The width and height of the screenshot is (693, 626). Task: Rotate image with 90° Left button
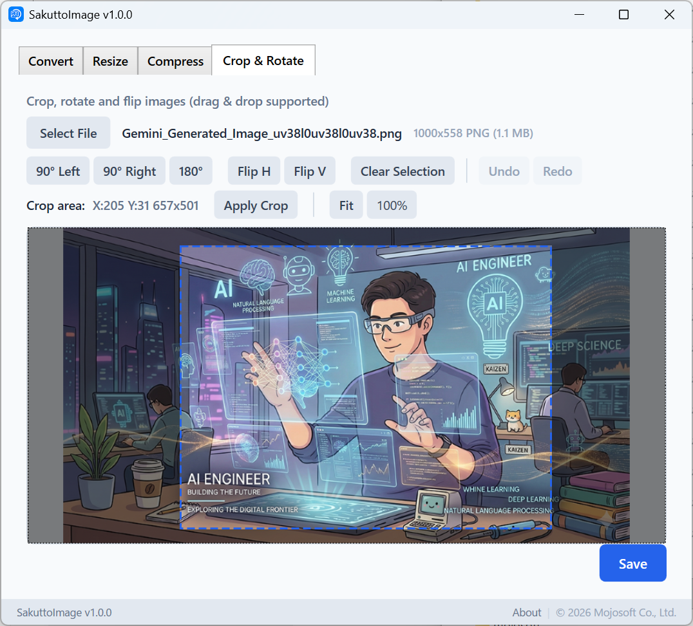coord(58,171)
